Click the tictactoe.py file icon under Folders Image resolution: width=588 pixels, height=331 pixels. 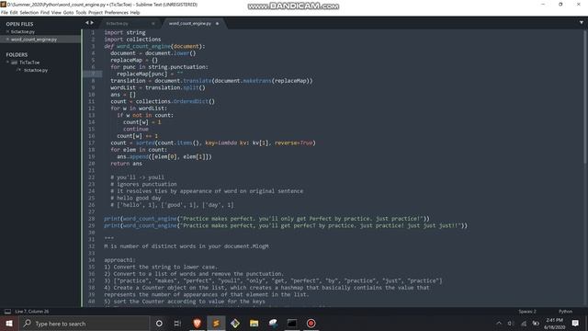point(18,70)
